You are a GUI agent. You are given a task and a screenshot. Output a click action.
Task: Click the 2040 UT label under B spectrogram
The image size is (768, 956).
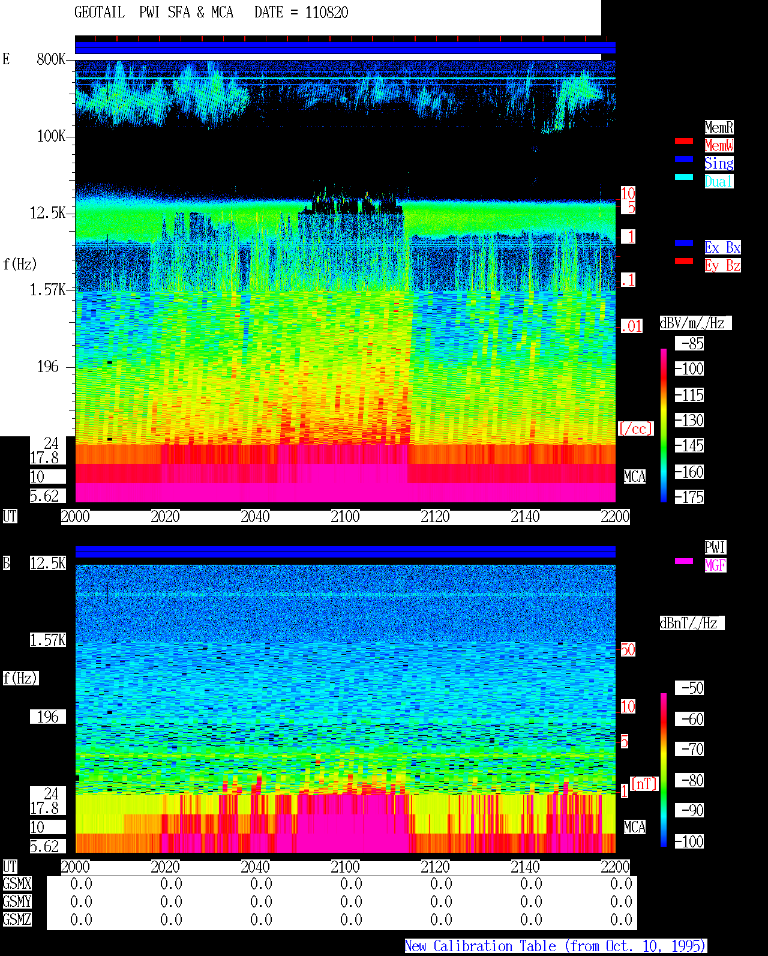255,867
